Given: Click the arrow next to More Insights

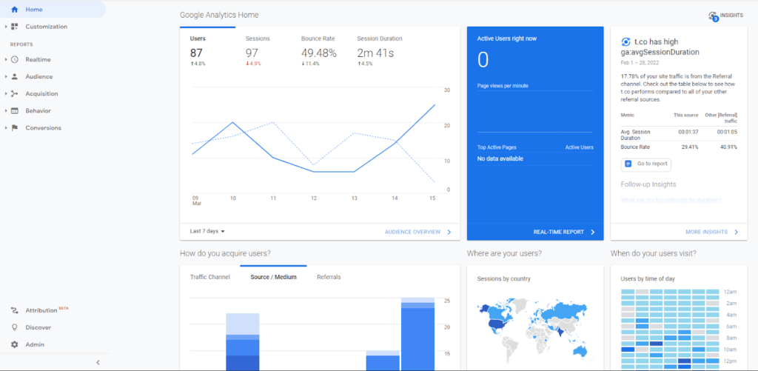Looking at the screenshot, I should coord(737,233).
